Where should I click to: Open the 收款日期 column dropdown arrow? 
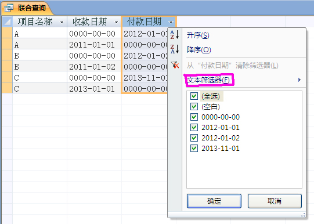pyautogui.click(x=116, y=22)
